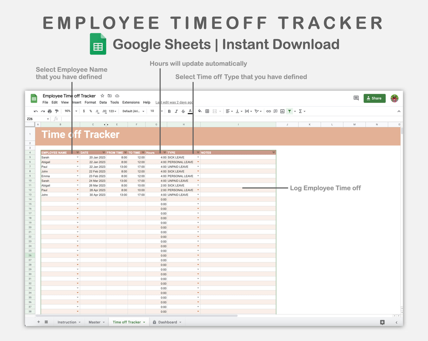The width and height of the screenshot is (428, 341).
Task: Open the Extensions menu
Action: click(131, 102)
